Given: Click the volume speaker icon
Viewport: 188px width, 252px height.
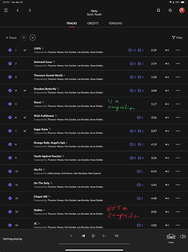Looking at the screenshot, I should tap(182, 236).
